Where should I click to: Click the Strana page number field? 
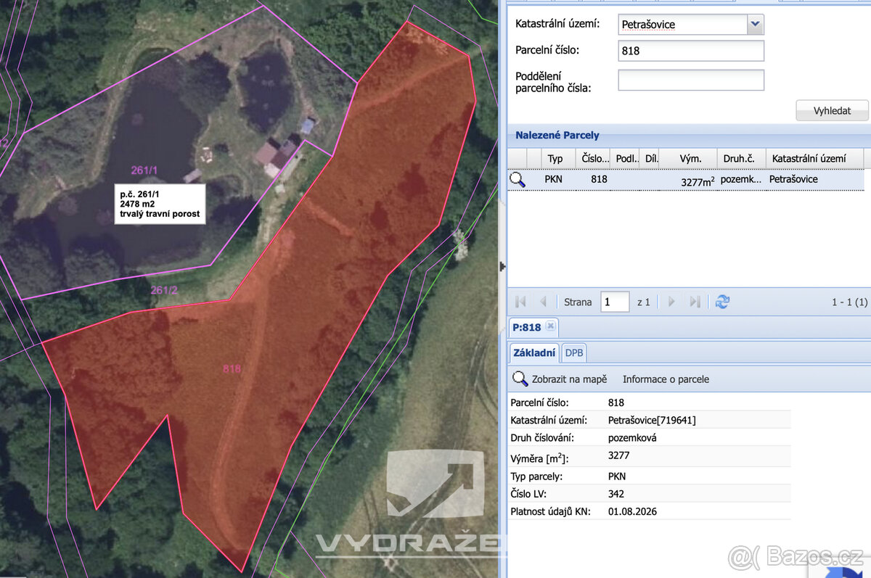click(x=615, y=302)
